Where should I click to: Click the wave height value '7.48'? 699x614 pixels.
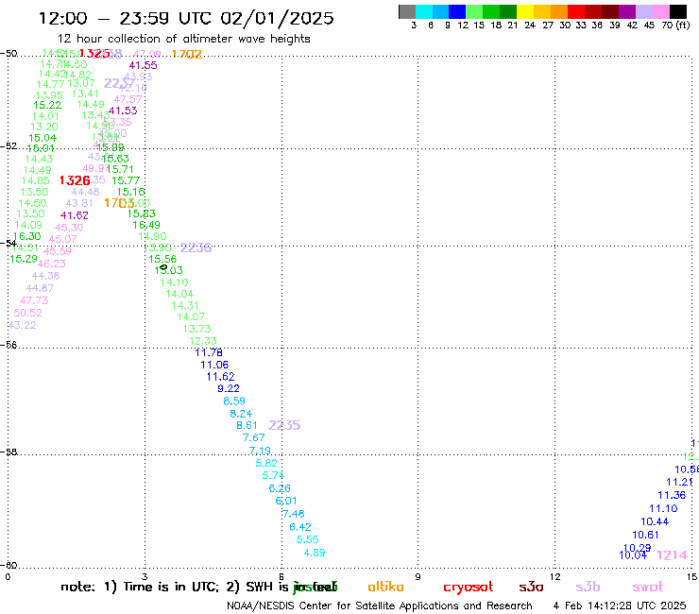(x=294, y=514)
